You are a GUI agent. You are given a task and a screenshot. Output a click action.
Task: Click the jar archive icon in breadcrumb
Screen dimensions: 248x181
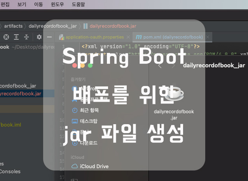[86, 26]
